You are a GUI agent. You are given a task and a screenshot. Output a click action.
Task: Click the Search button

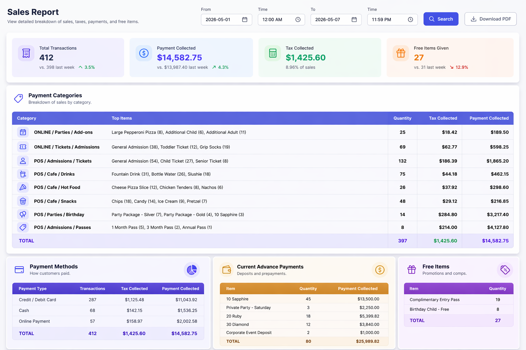click(x=441, y=19)
